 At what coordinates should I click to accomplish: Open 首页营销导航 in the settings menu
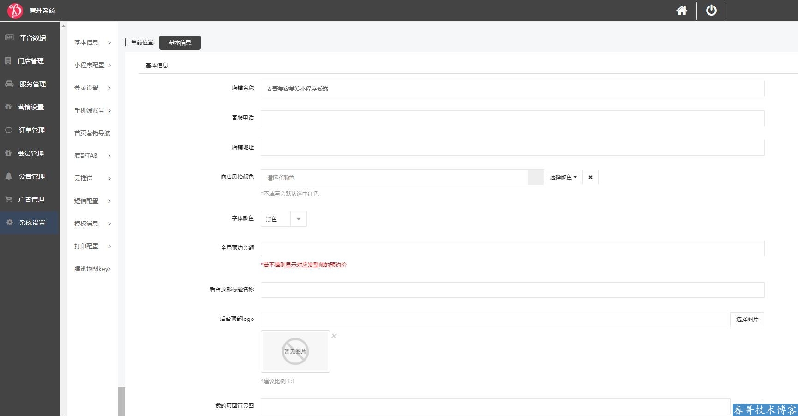click(x=92, y=133)
